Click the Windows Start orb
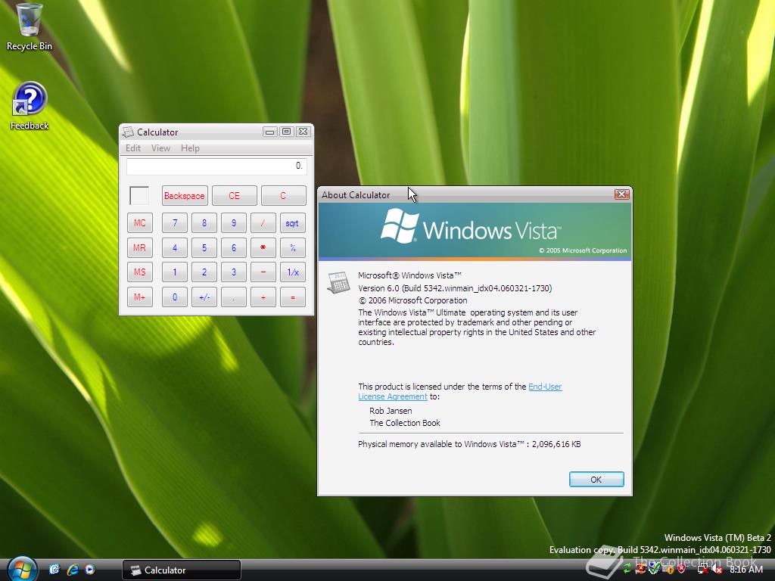 tap(21, 569)
